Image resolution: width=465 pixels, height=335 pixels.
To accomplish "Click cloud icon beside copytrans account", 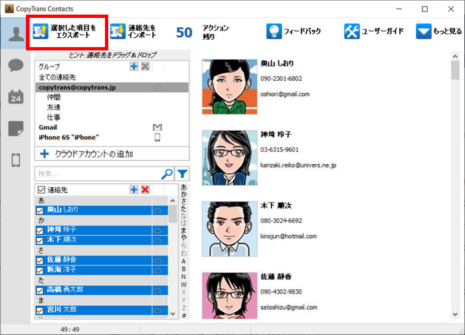I will click(x=157, y=88).
